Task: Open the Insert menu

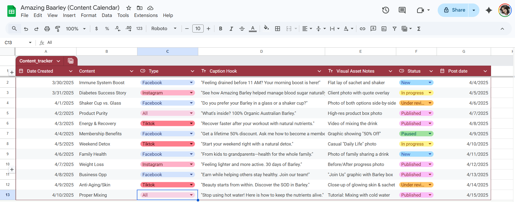Action: pyautogui.click(x=69, y=15)
